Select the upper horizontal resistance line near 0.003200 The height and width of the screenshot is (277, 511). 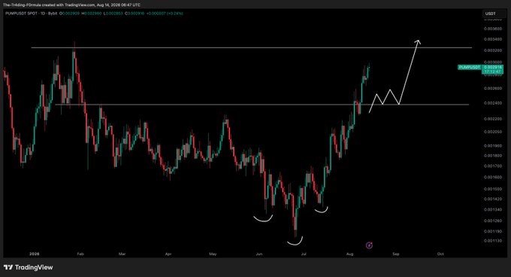click(x=251, y=48)
